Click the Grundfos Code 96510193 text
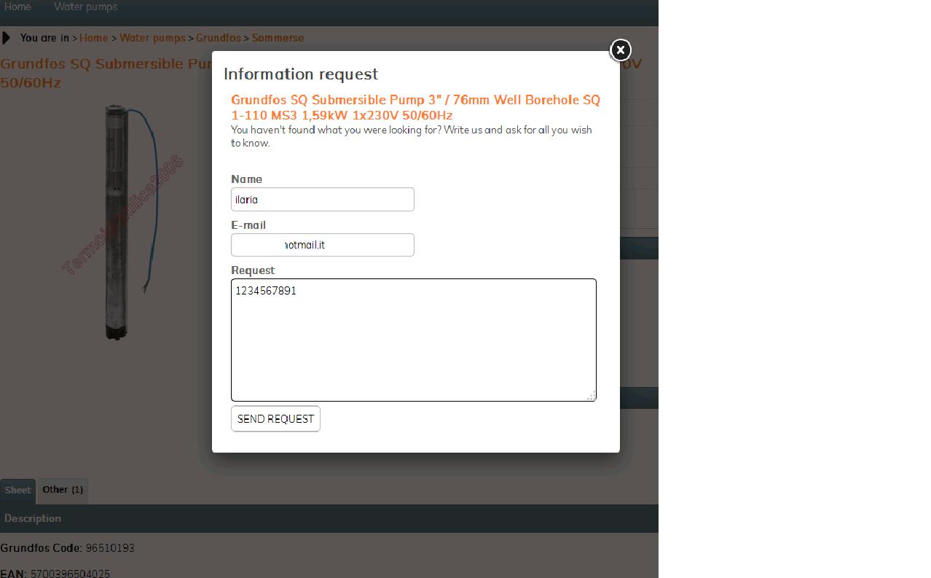The width and height of the screenshot is (931, 578). (x=68, y=548)
